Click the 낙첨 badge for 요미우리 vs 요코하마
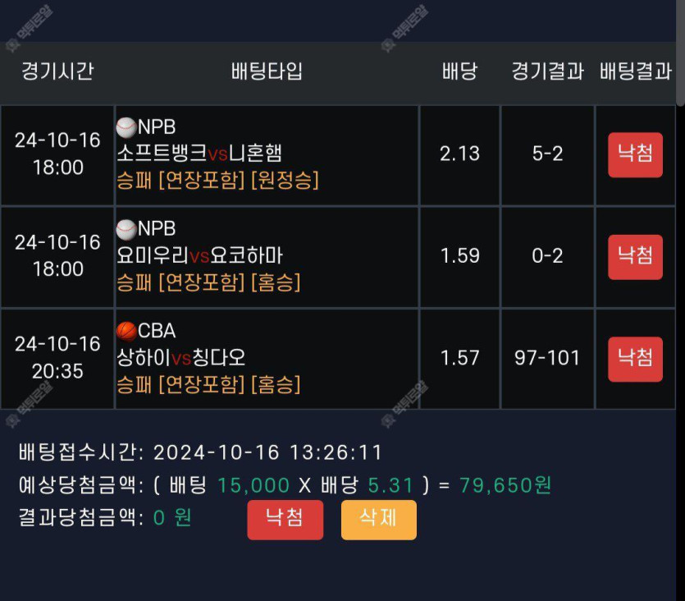Viewport: 685px width, 601px height. [x=635, y=257]
